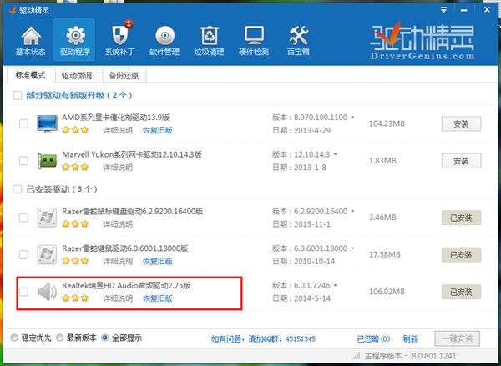Tick the Realtek HD Audio driver checkbox
The width and height of the screenshot is (501, 366).
(23, 292)
